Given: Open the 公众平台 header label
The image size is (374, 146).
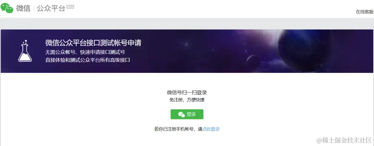Looking at the screenshot, I should pyautogui.click(x=51, y=9).
